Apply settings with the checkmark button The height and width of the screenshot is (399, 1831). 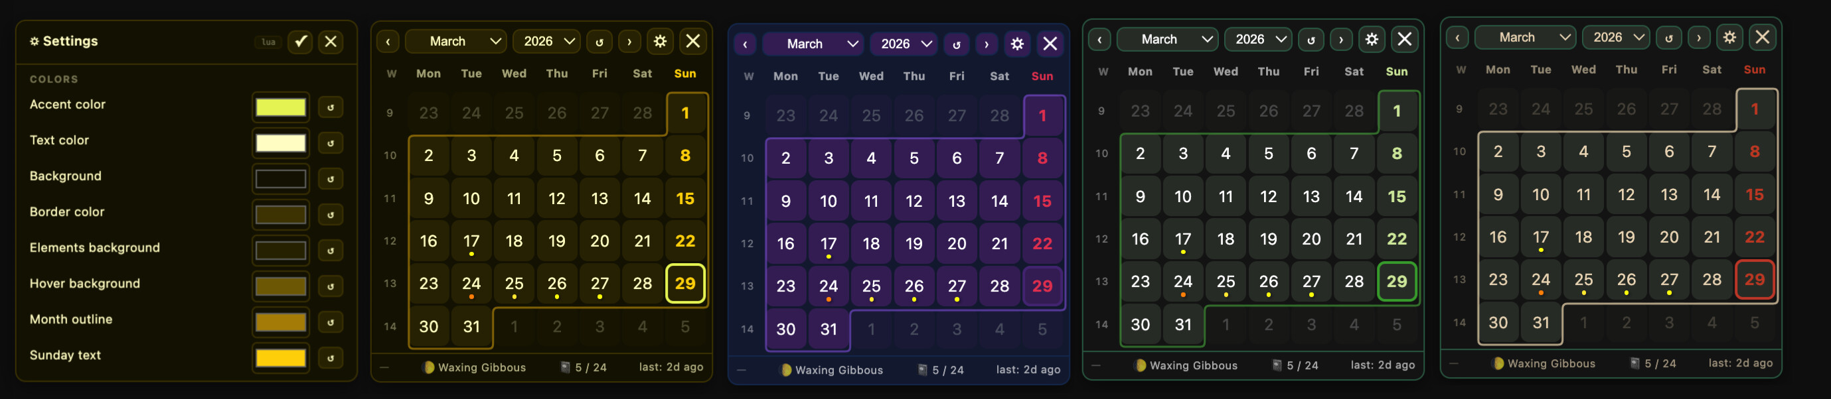[301, 41]
